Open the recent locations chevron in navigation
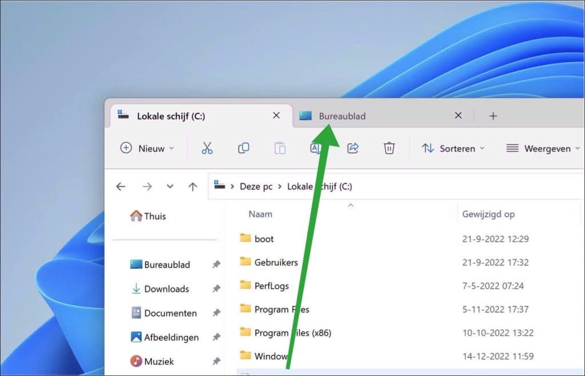This screenshot has height=376, width=585. click(x=170, y=186)
